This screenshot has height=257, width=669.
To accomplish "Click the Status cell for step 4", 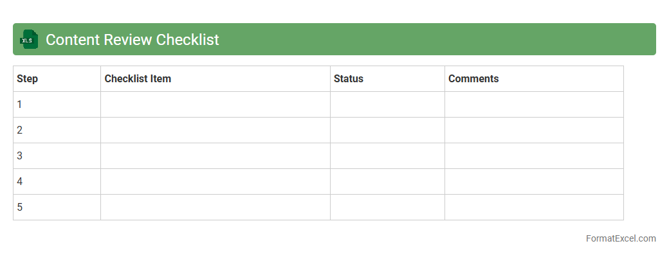I will point(387,181).
